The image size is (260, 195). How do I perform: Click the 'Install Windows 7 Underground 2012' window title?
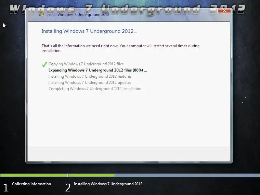tap(78, 15)
